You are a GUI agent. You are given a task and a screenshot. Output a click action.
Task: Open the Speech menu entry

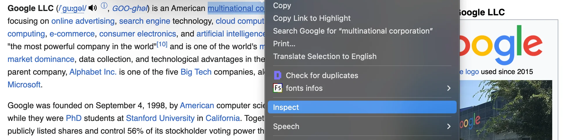[x=362, y=126]
